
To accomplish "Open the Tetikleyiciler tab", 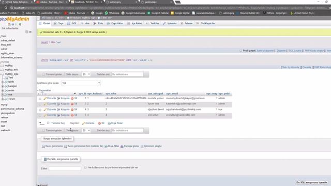I will [206, 23].
